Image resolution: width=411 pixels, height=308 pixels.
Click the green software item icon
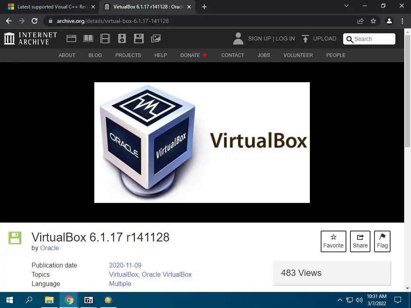[15, 238]
